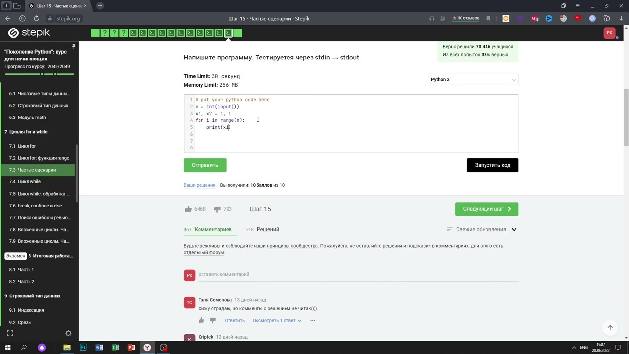The width and height of the screenshot is (629, 354).
Task: Open Windows Start menu
Action: click(x=7, y=348)
